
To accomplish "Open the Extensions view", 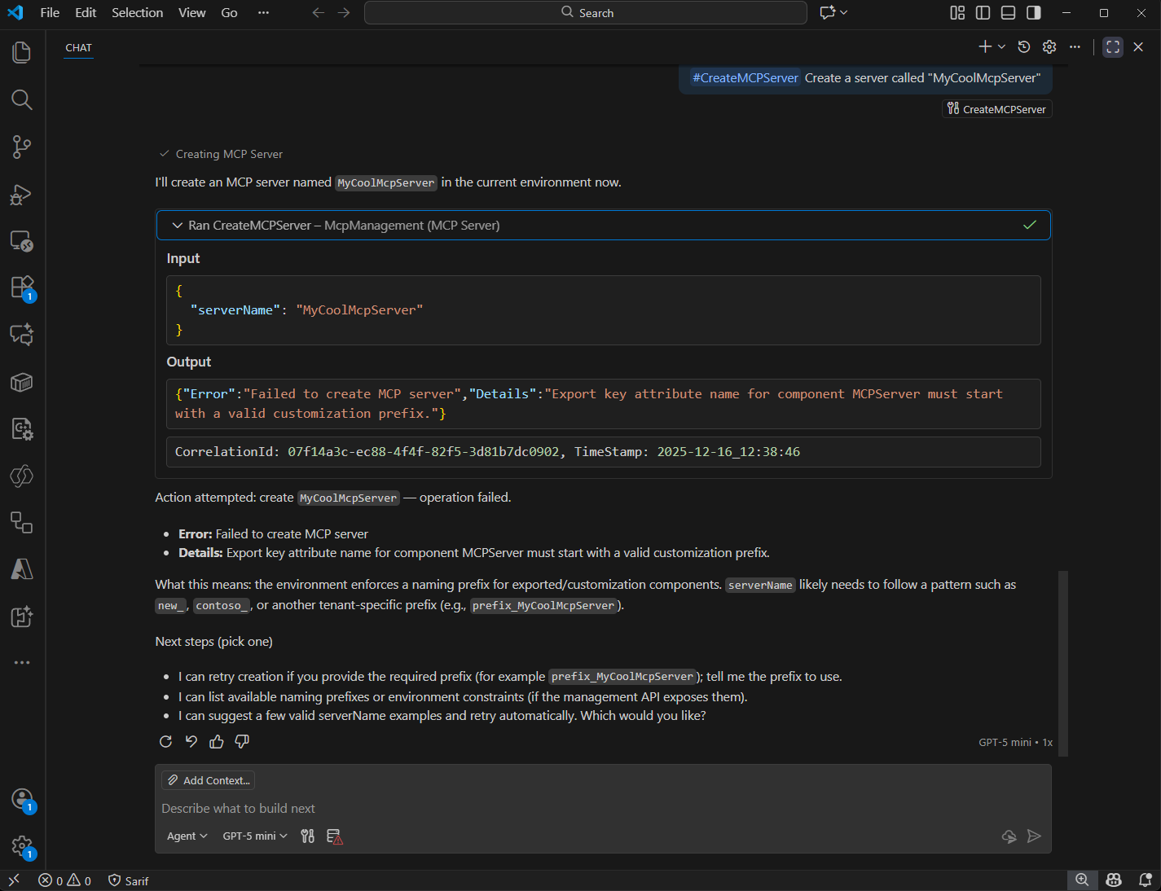I will click(22, 287).
